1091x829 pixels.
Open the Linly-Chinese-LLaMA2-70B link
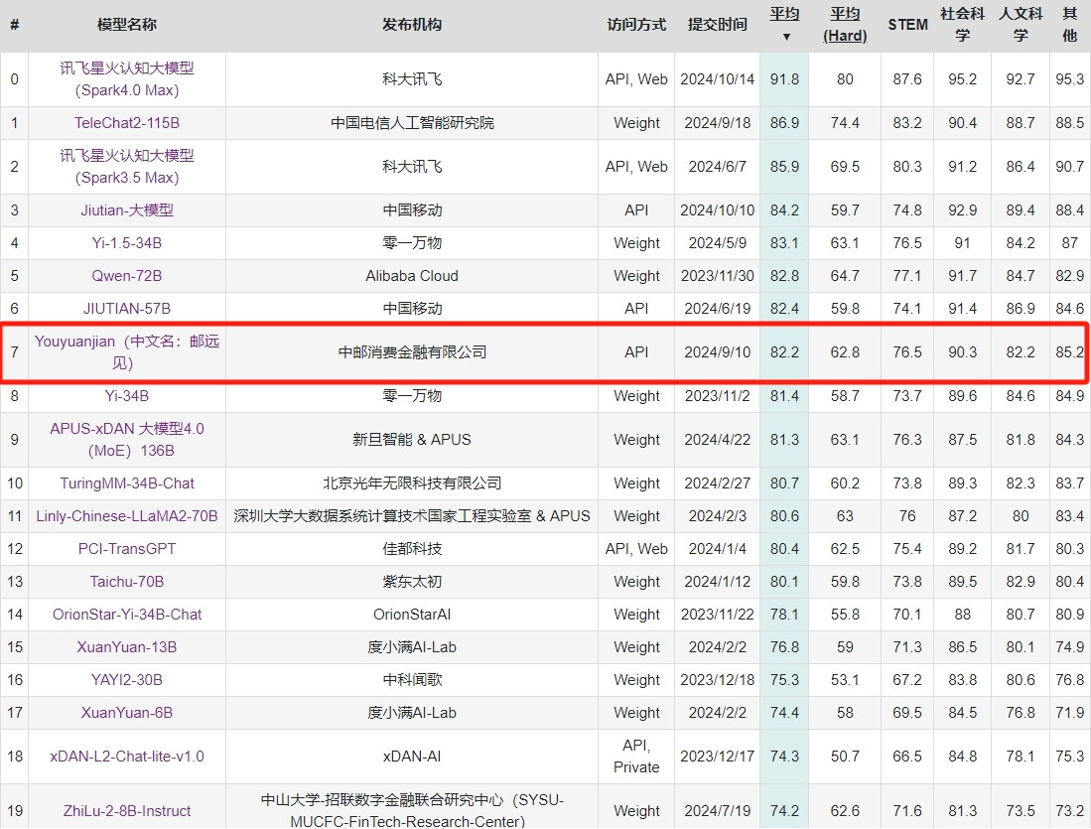(x=127, y=516)
